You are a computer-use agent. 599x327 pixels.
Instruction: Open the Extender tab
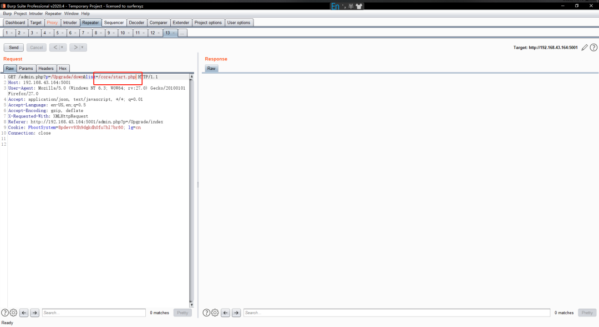click(181, 23)
